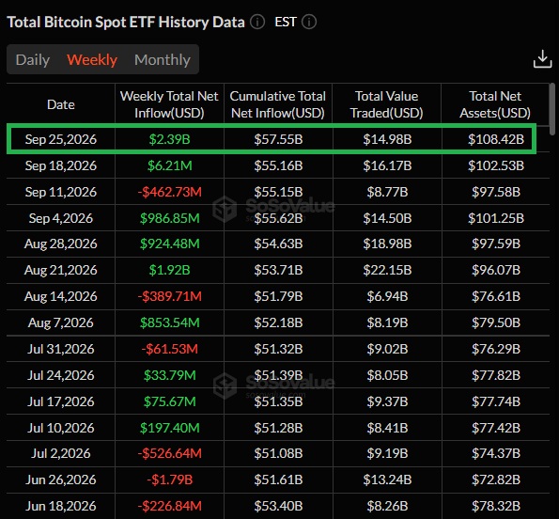Click the Cumulative Total Net Inflow header
559x519 pixels.
pyautogui.click(x=278, y=104)
